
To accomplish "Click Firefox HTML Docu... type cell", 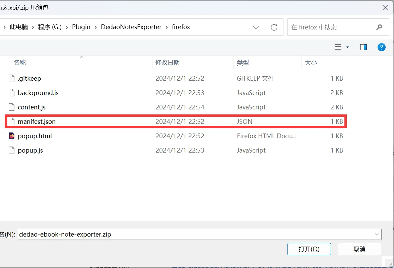I will (x=266, y=136).
